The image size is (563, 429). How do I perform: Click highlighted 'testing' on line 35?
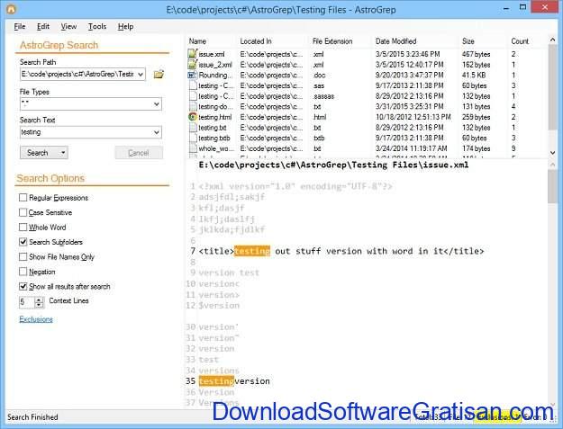tap(216, 381)
